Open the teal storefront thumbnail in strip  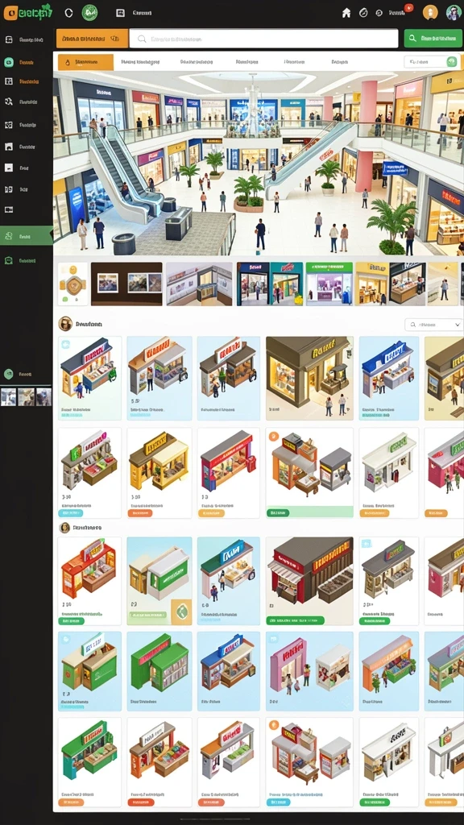pos(269,284)
